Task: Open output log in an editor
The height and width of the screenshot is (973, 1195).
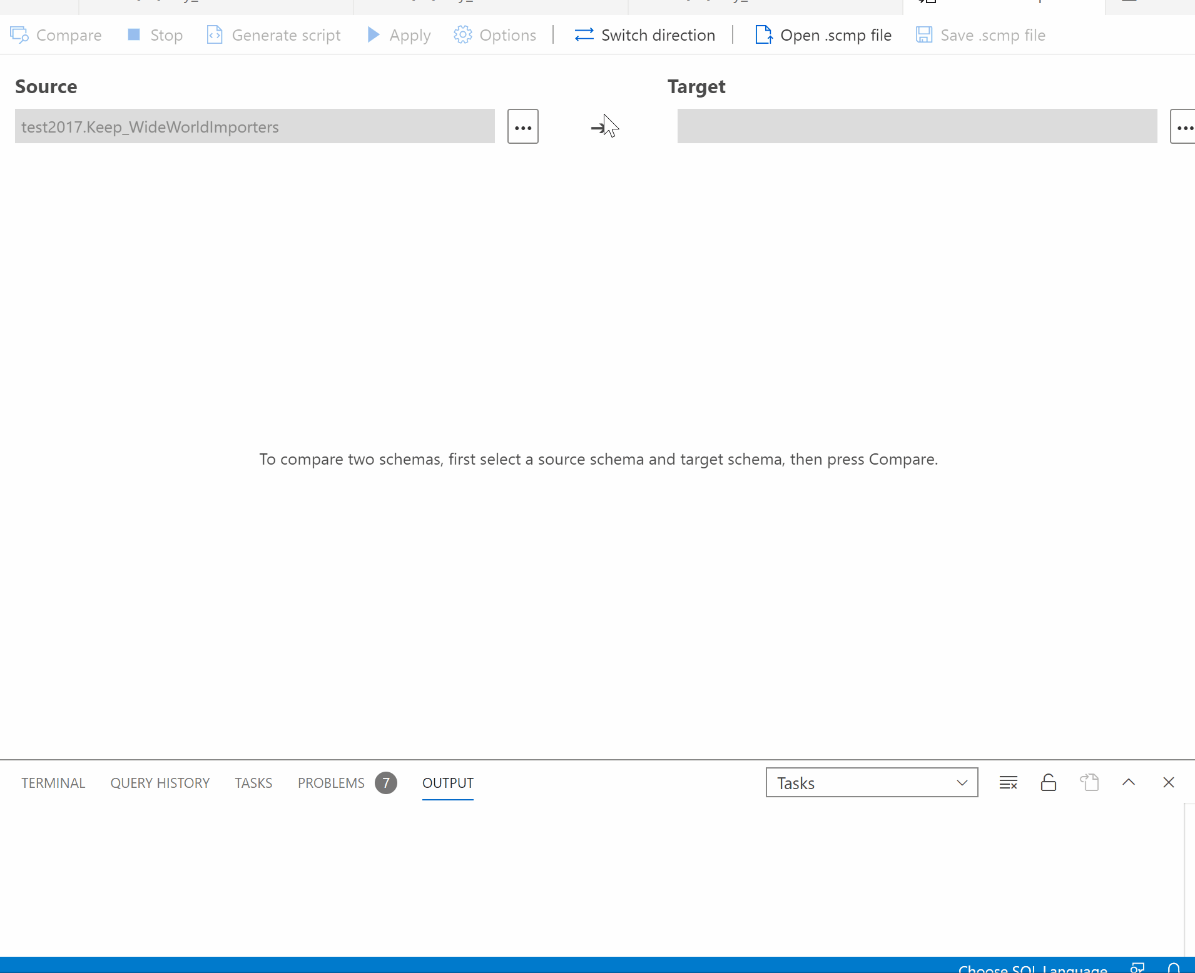Action: [1089, 782]
